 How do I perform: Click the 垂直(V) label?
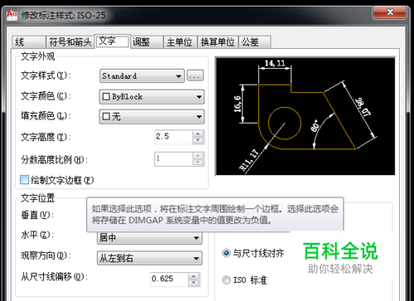coord(37,215)
